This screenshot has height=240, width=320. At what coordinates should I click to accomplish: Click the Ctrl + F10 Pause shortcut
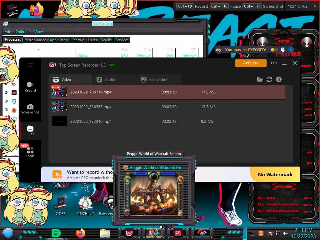pos(225,6)
